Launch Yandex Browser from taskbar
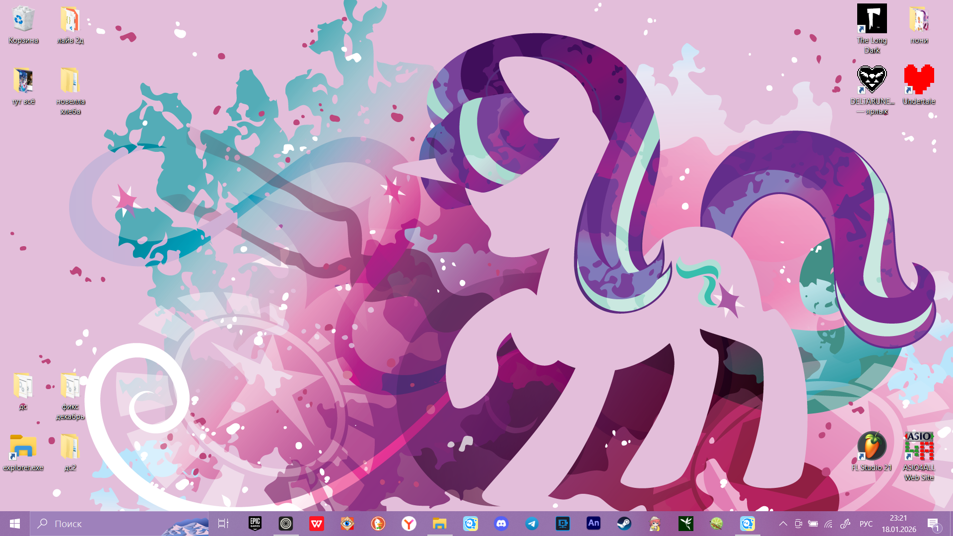The height and width of the screenshot is (536, 953). pyautogui.click(x=409, y=524)
